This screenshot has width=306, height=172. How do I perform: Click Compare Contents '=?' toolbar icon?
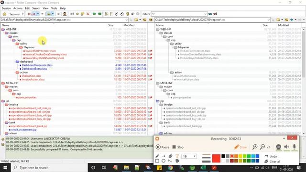pyautogui.click(x=72, y=14)
